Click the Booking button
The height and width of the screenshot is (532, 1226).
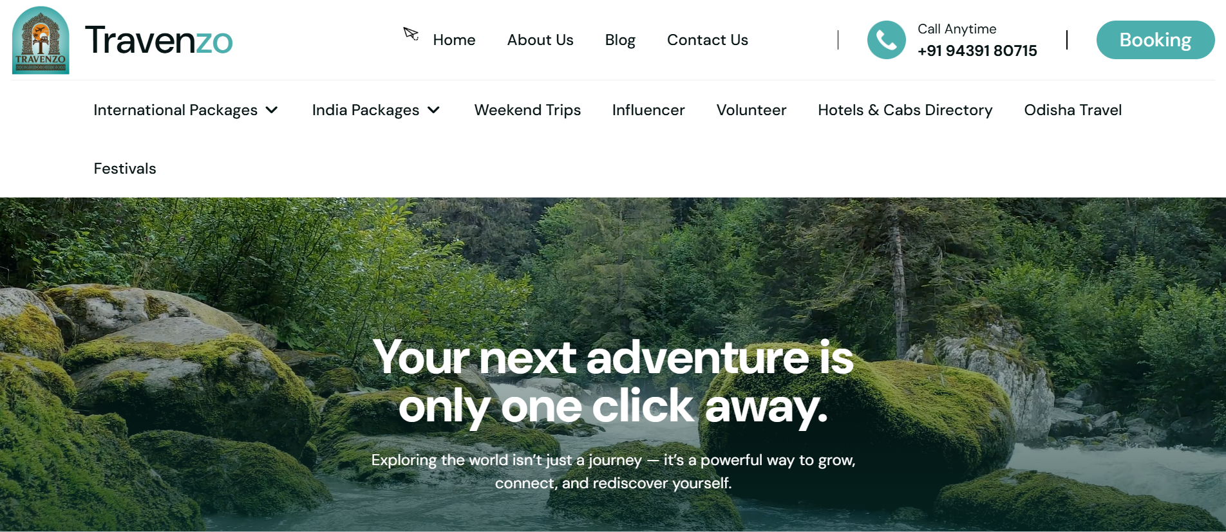click(1155, 40)
